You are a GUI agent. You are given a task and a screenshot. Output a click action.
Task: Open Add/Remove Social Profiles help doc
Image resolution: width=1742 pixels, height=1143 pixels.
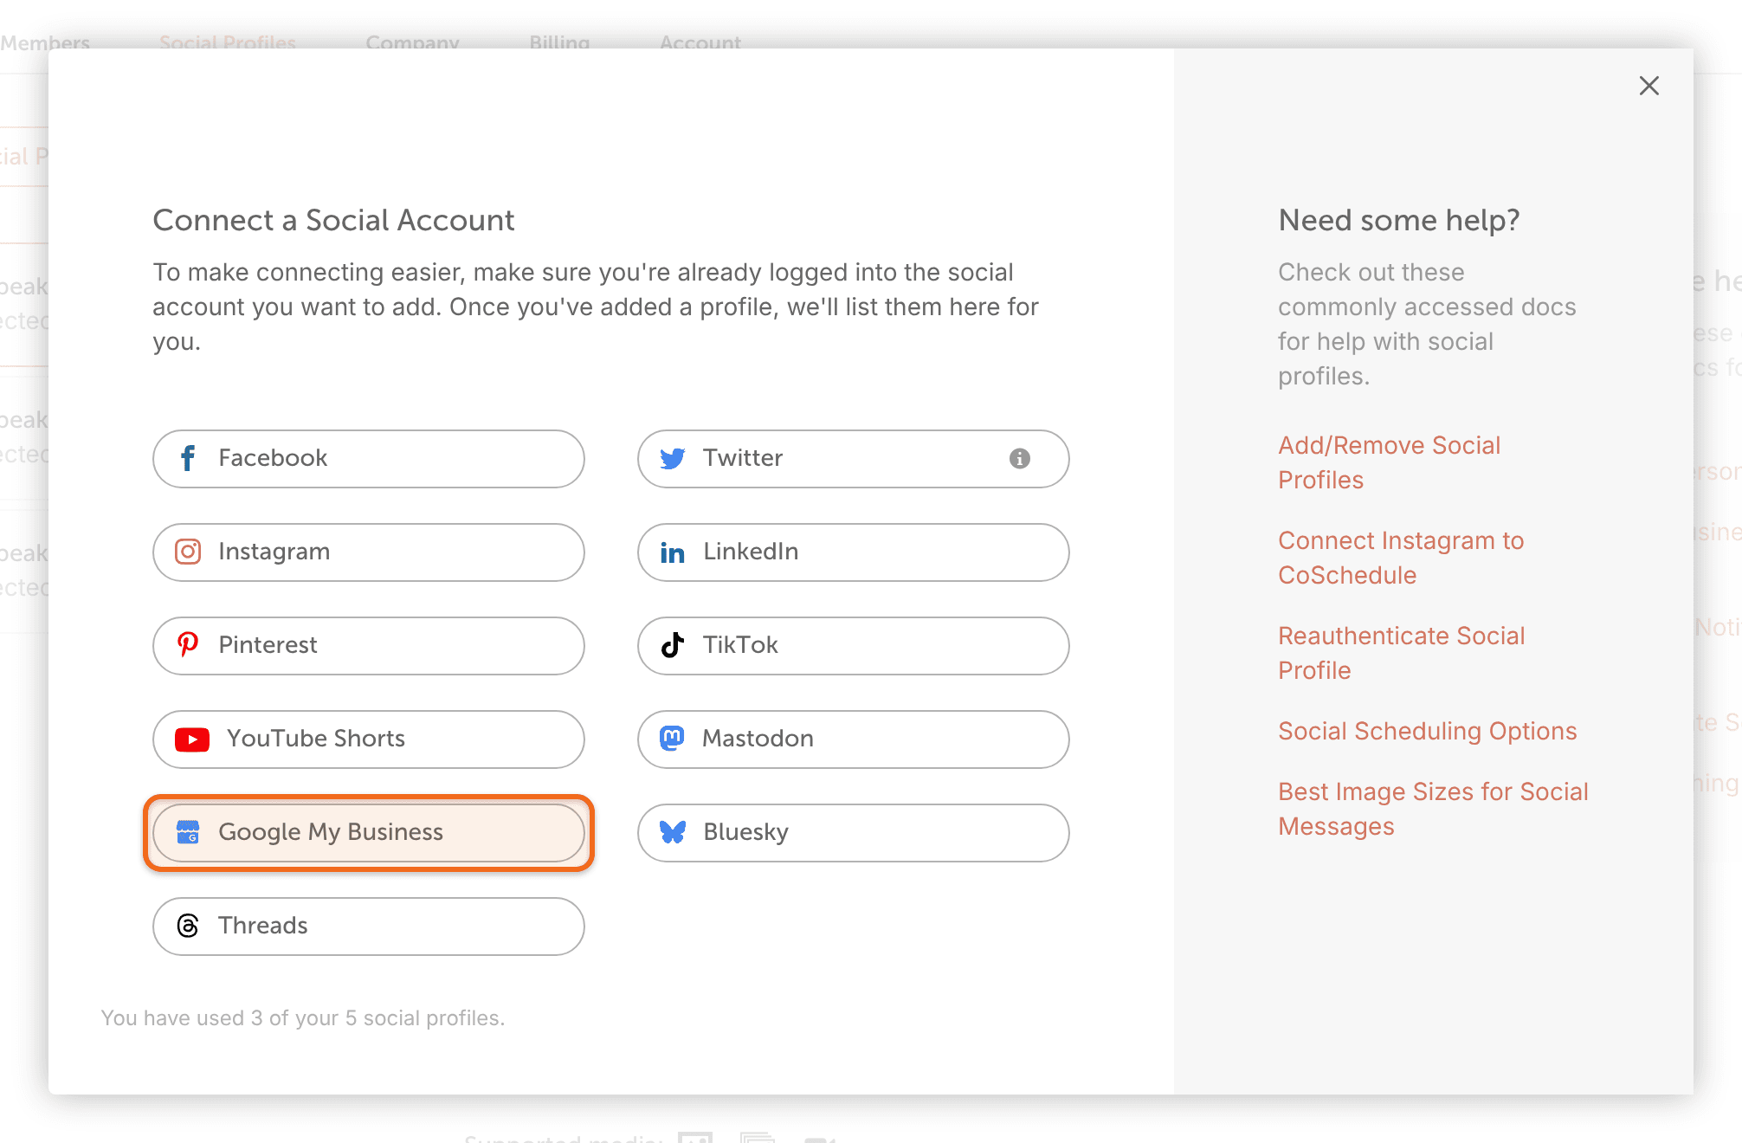point(1389,462)
